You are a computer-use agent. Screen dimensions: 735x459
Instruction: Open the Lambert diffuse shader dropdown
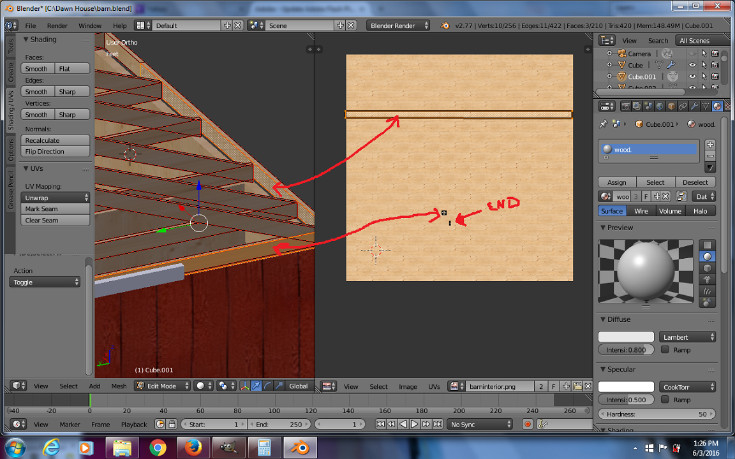tap(687, 337)
